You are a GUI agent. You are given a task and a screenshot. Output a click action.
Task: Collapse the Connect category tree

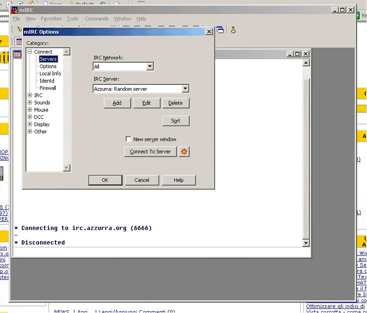30,51
